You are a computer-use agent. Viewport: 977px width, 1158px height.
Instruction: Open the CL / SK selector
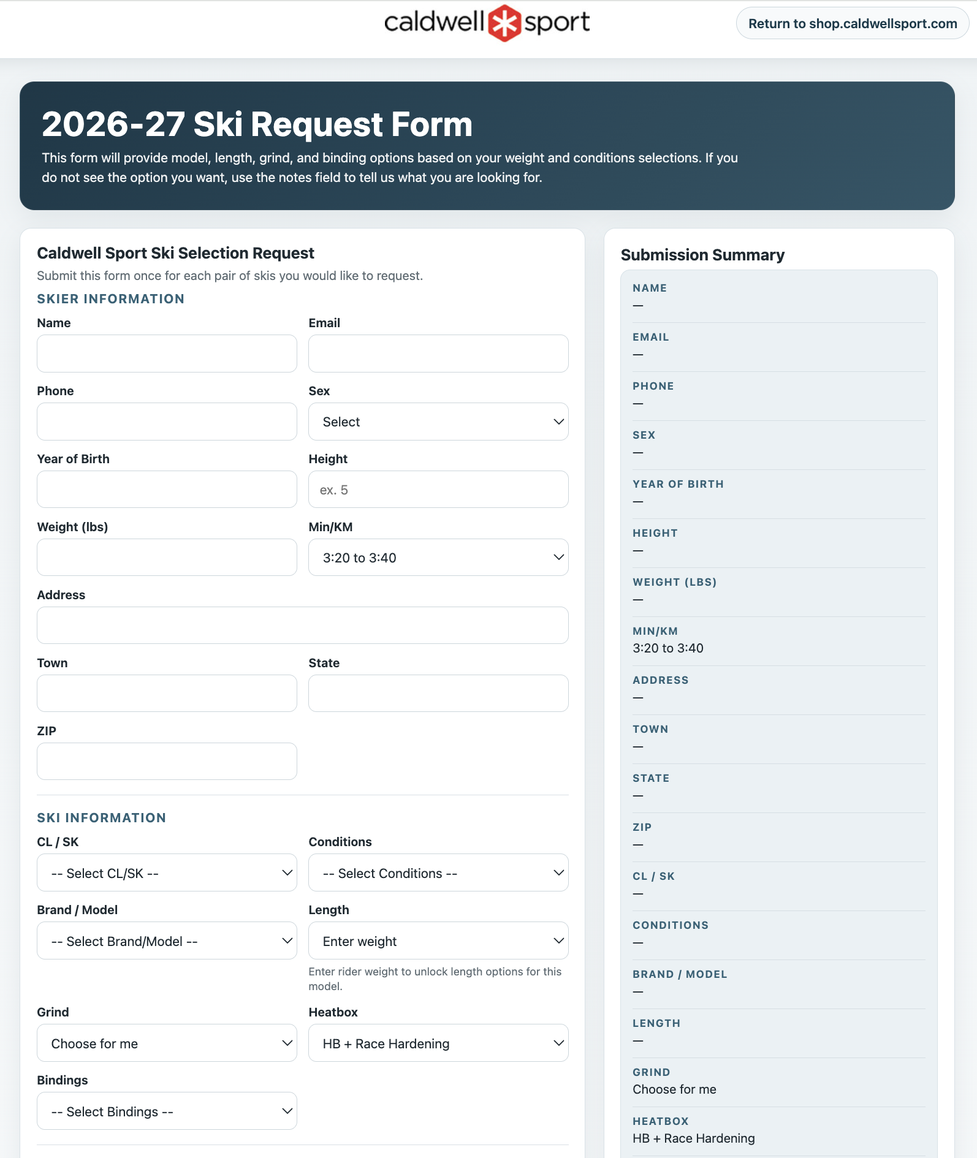click(x=167, y=873)
